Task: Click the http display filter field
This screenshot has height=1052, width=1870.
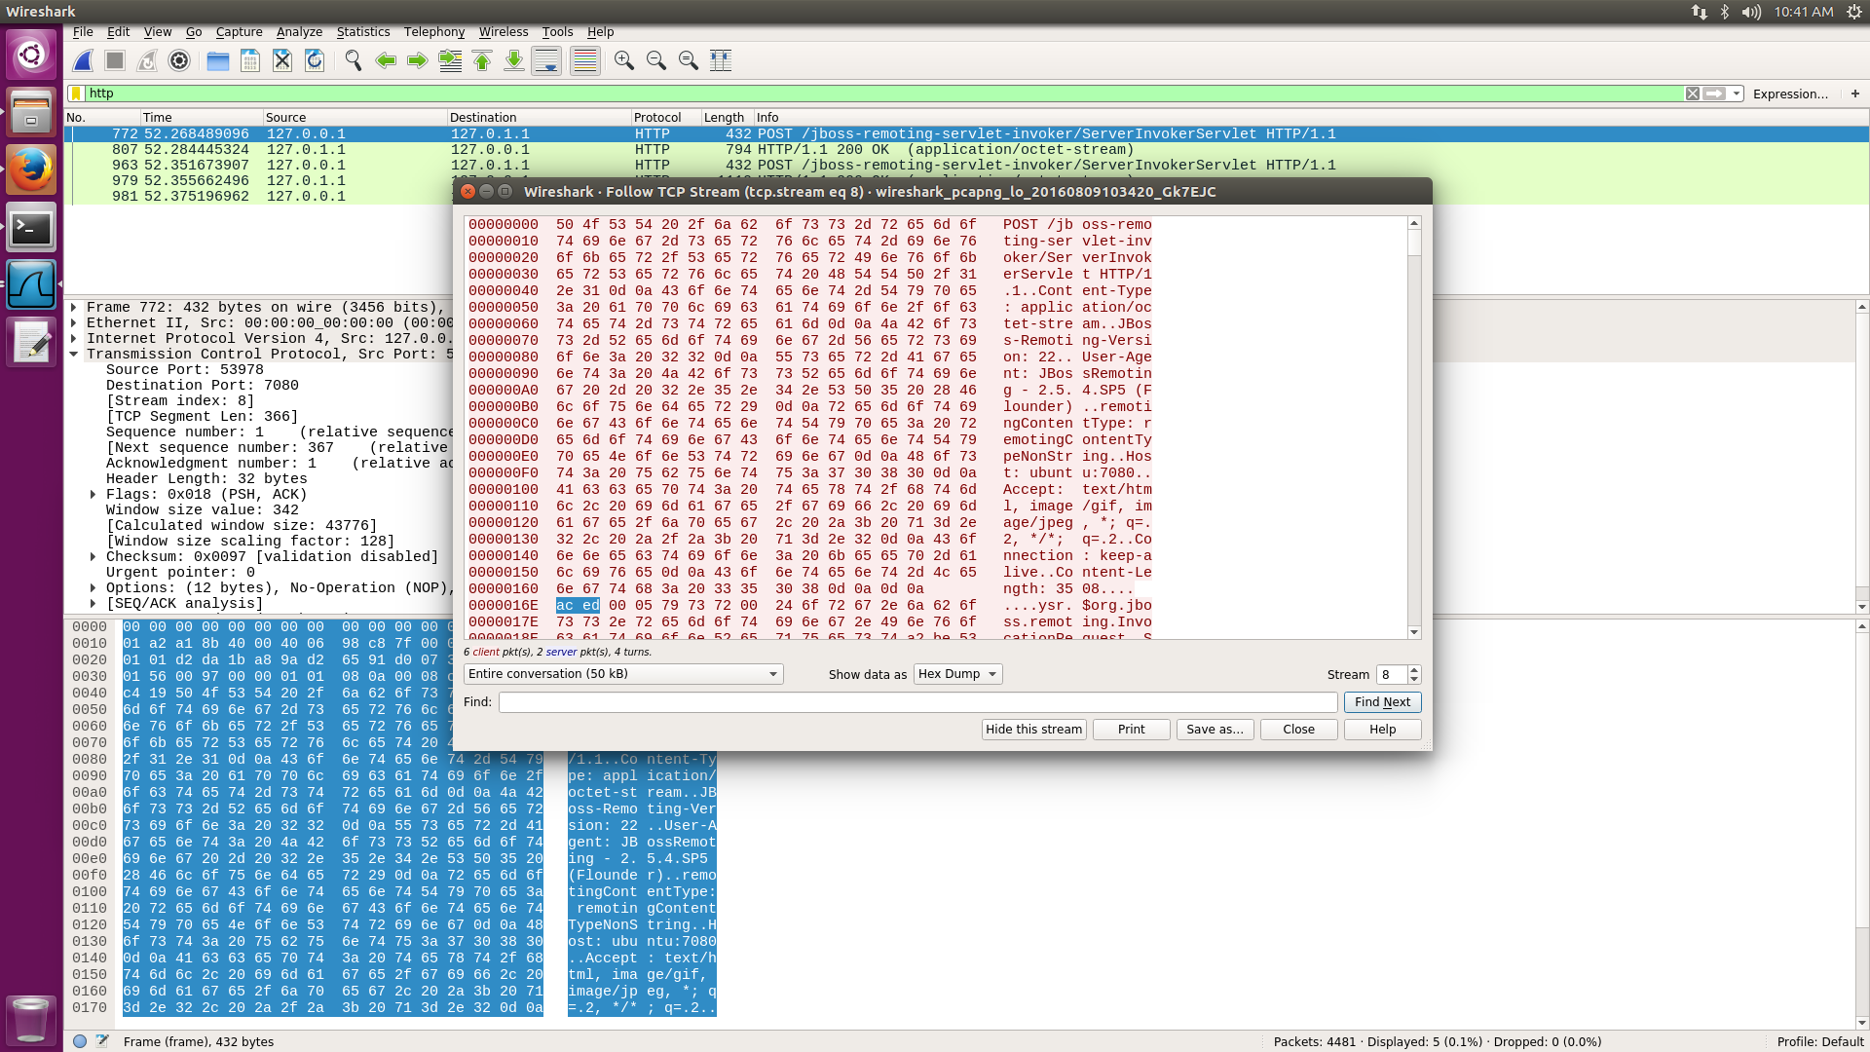Action: [884, 94]
